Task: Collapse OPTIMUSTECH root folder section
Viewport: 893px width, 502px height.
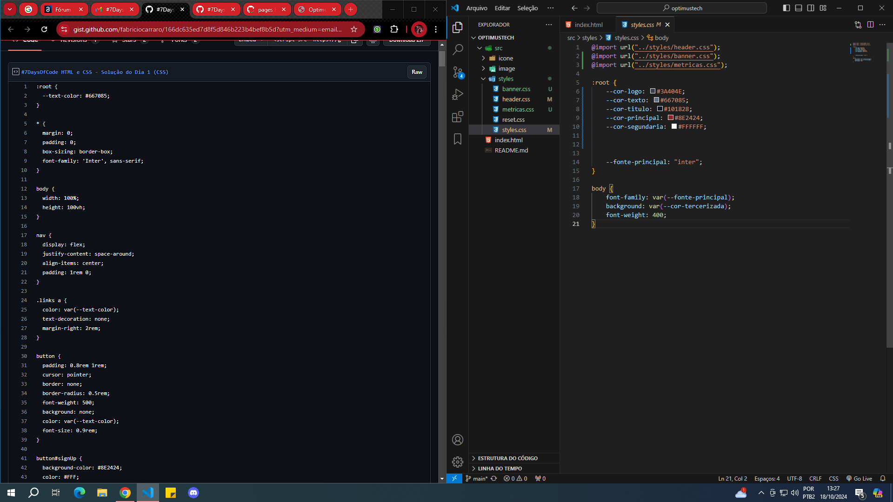Action: pos(514,38)
